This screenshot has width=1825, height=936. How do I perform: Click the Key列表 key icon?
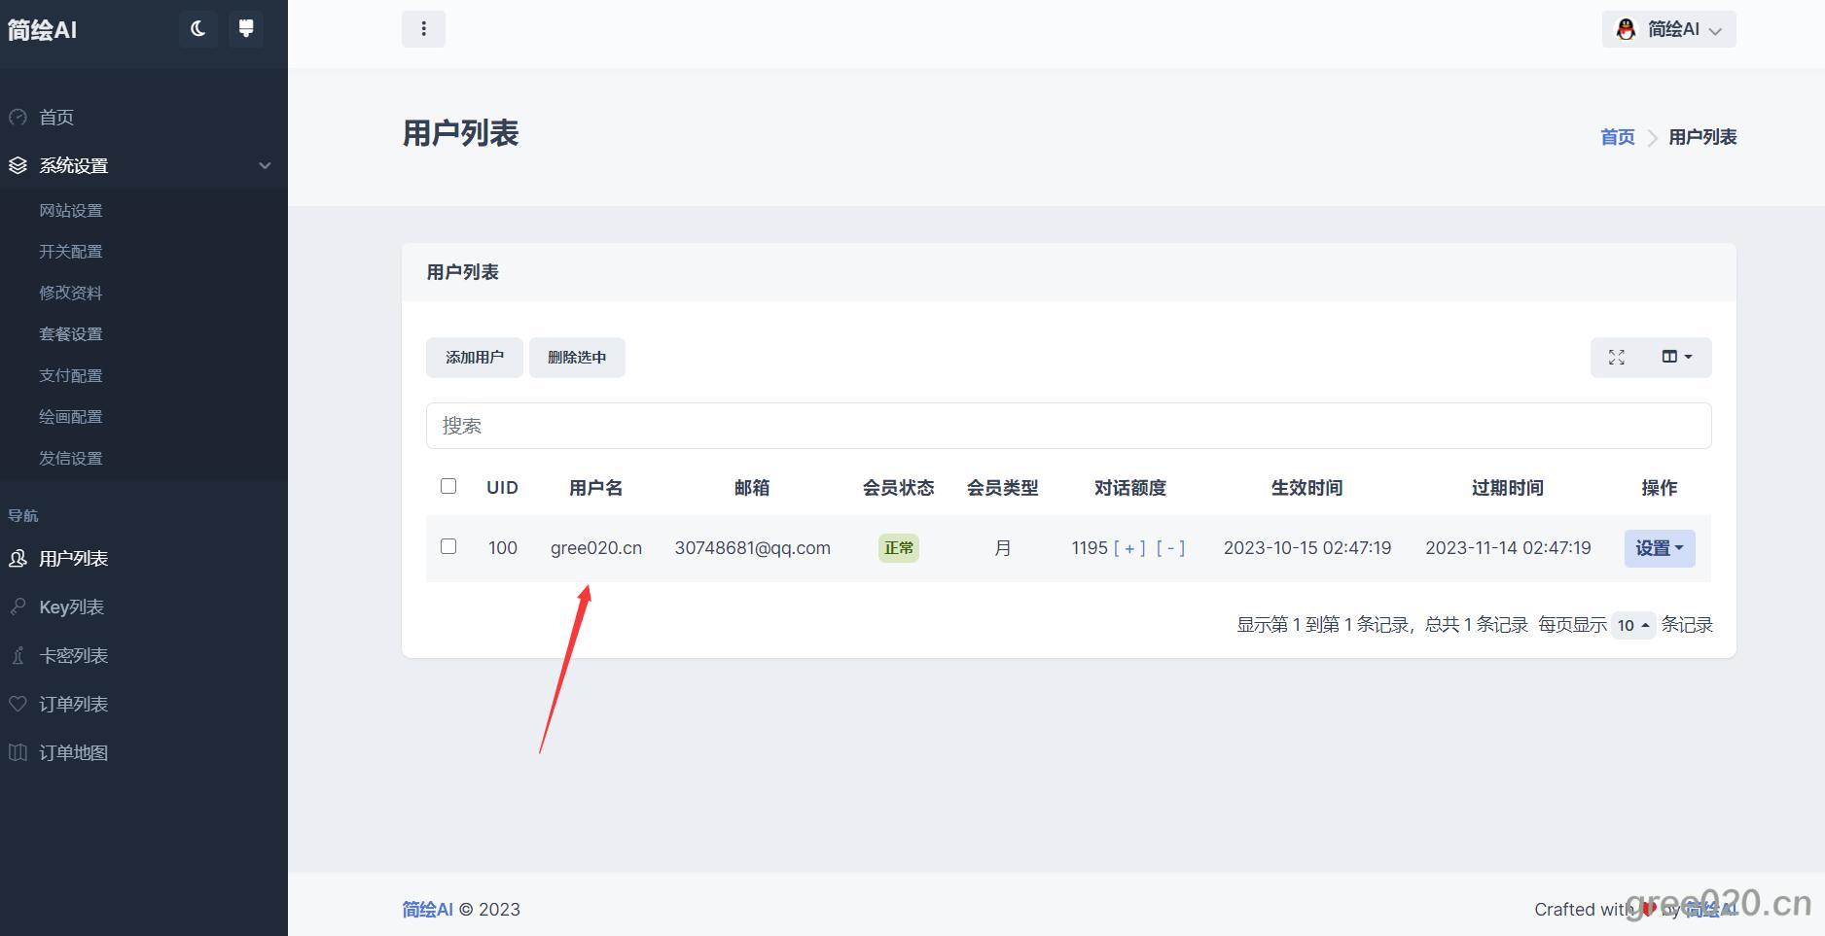coord(18,607)
